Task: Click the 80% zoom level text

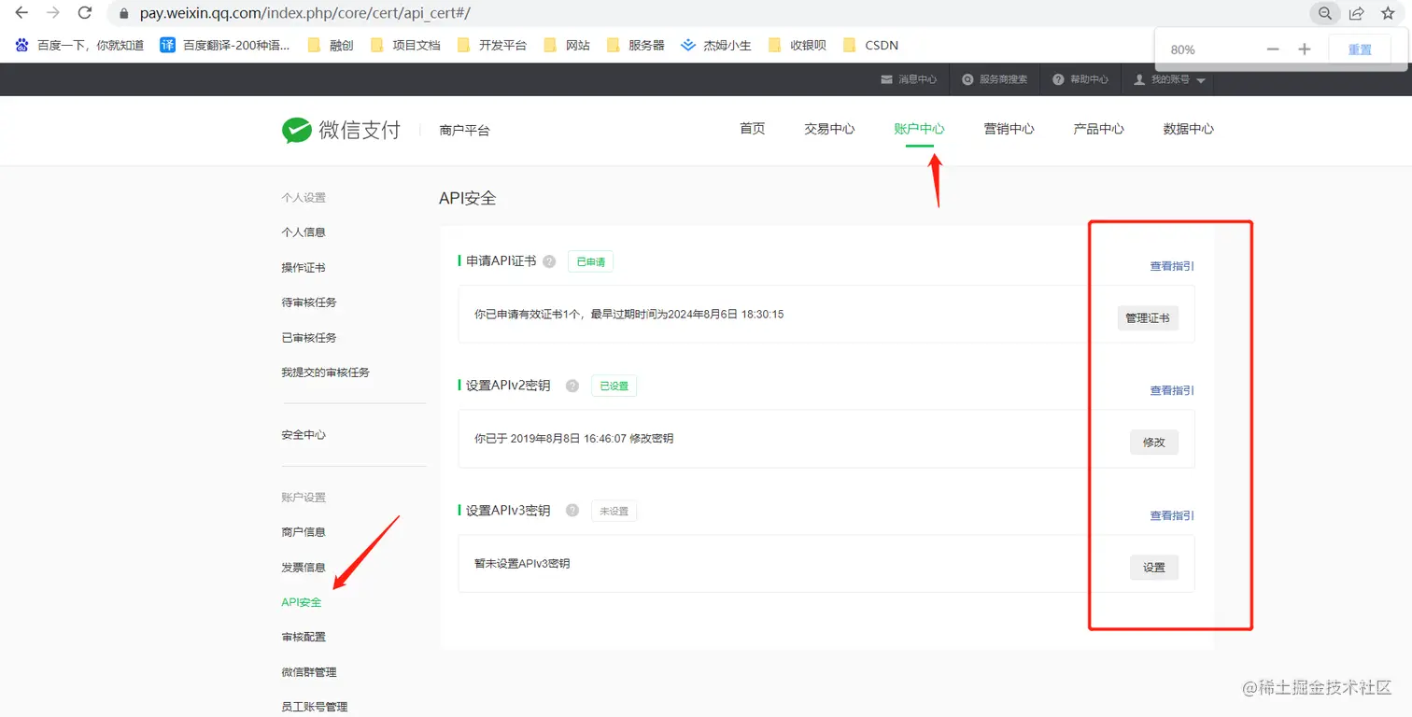Action: pyautogui.click(x=1182, y=49)
